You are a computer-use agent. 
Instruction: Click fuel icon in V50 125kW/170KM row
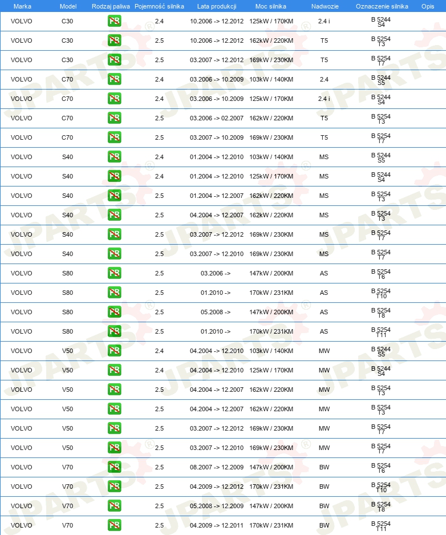click(x=114, y=370)
